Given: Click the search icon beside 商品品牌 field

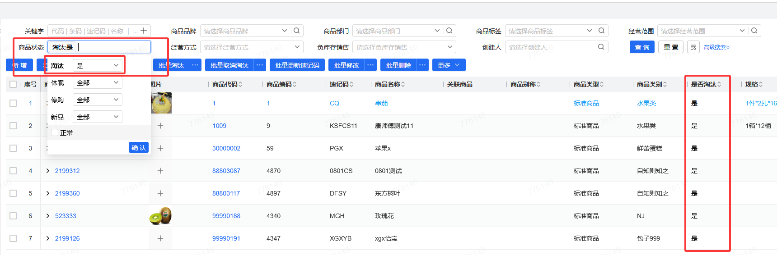Looking at the screenshot, I should [297, 31].
